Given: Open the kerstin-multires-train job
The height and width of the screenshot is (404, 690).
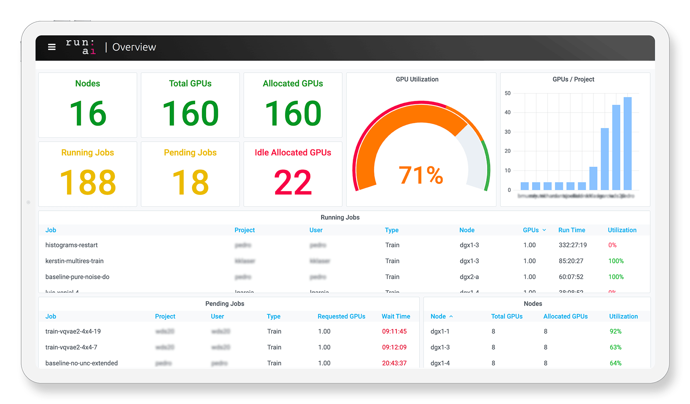Looking at the screenshot, I should [x=74, y=261].
